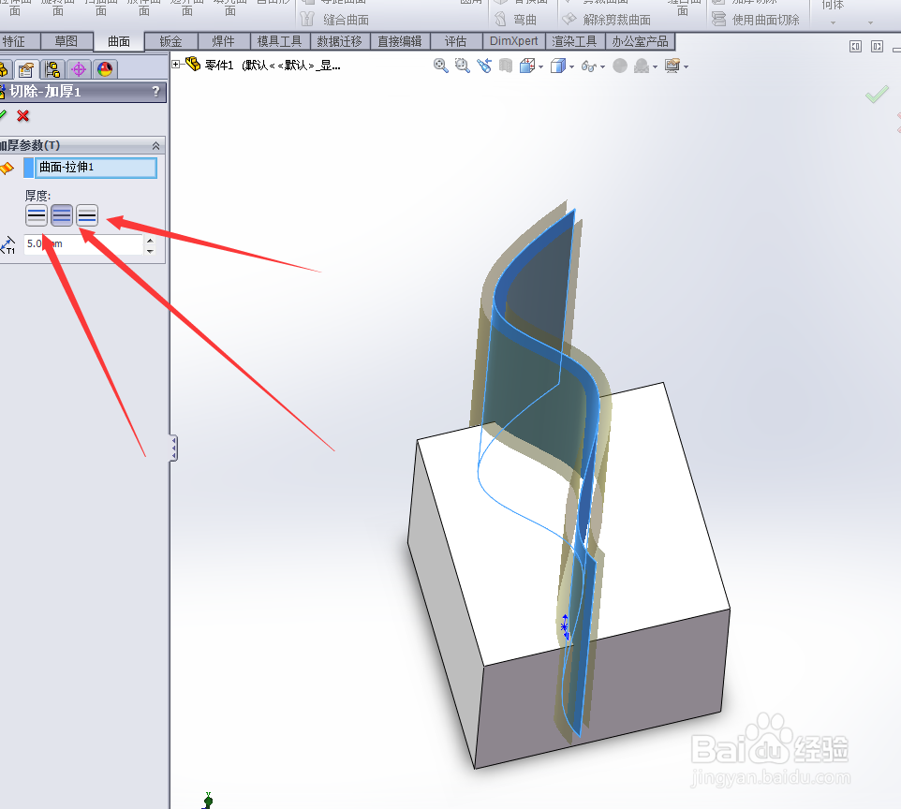
Task: Accept the cut-thicken with the panel's green checkmark
Action: pyautogui.click(x=3, y=115)
